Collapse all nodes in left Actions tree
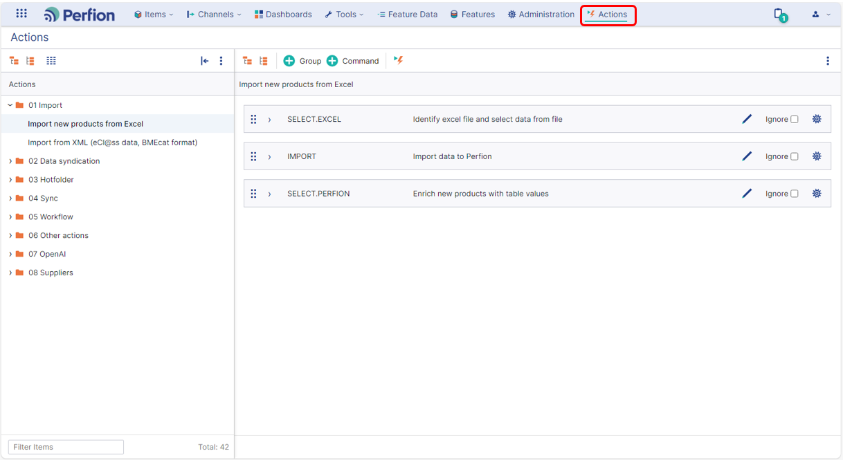The height and width of the screenshot is (460, 843). click(14, 61)
